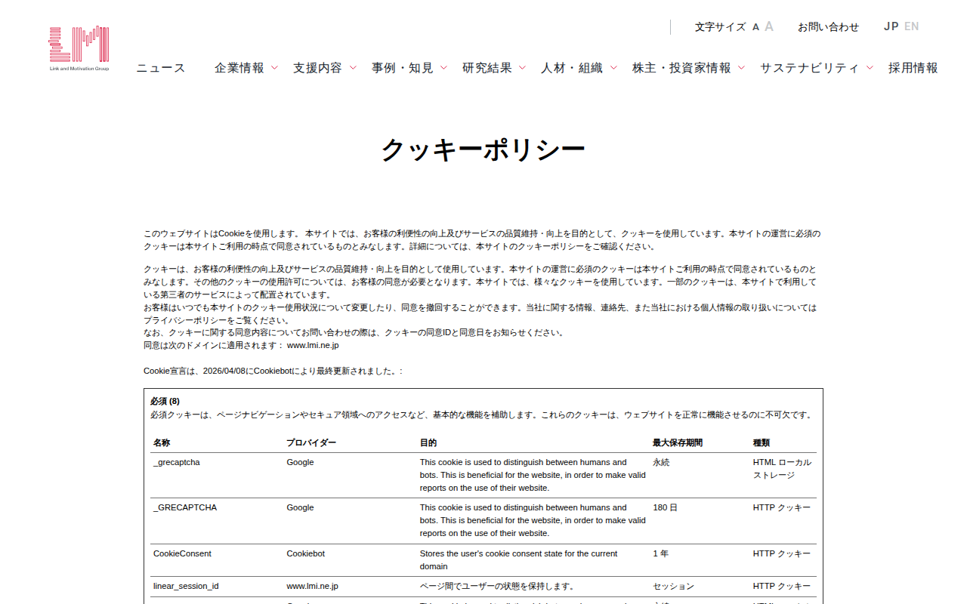Image resolution: width=967 pixels, height=604 pixels.
Task: Click the 名称 column header
Action: pos(162,442)
